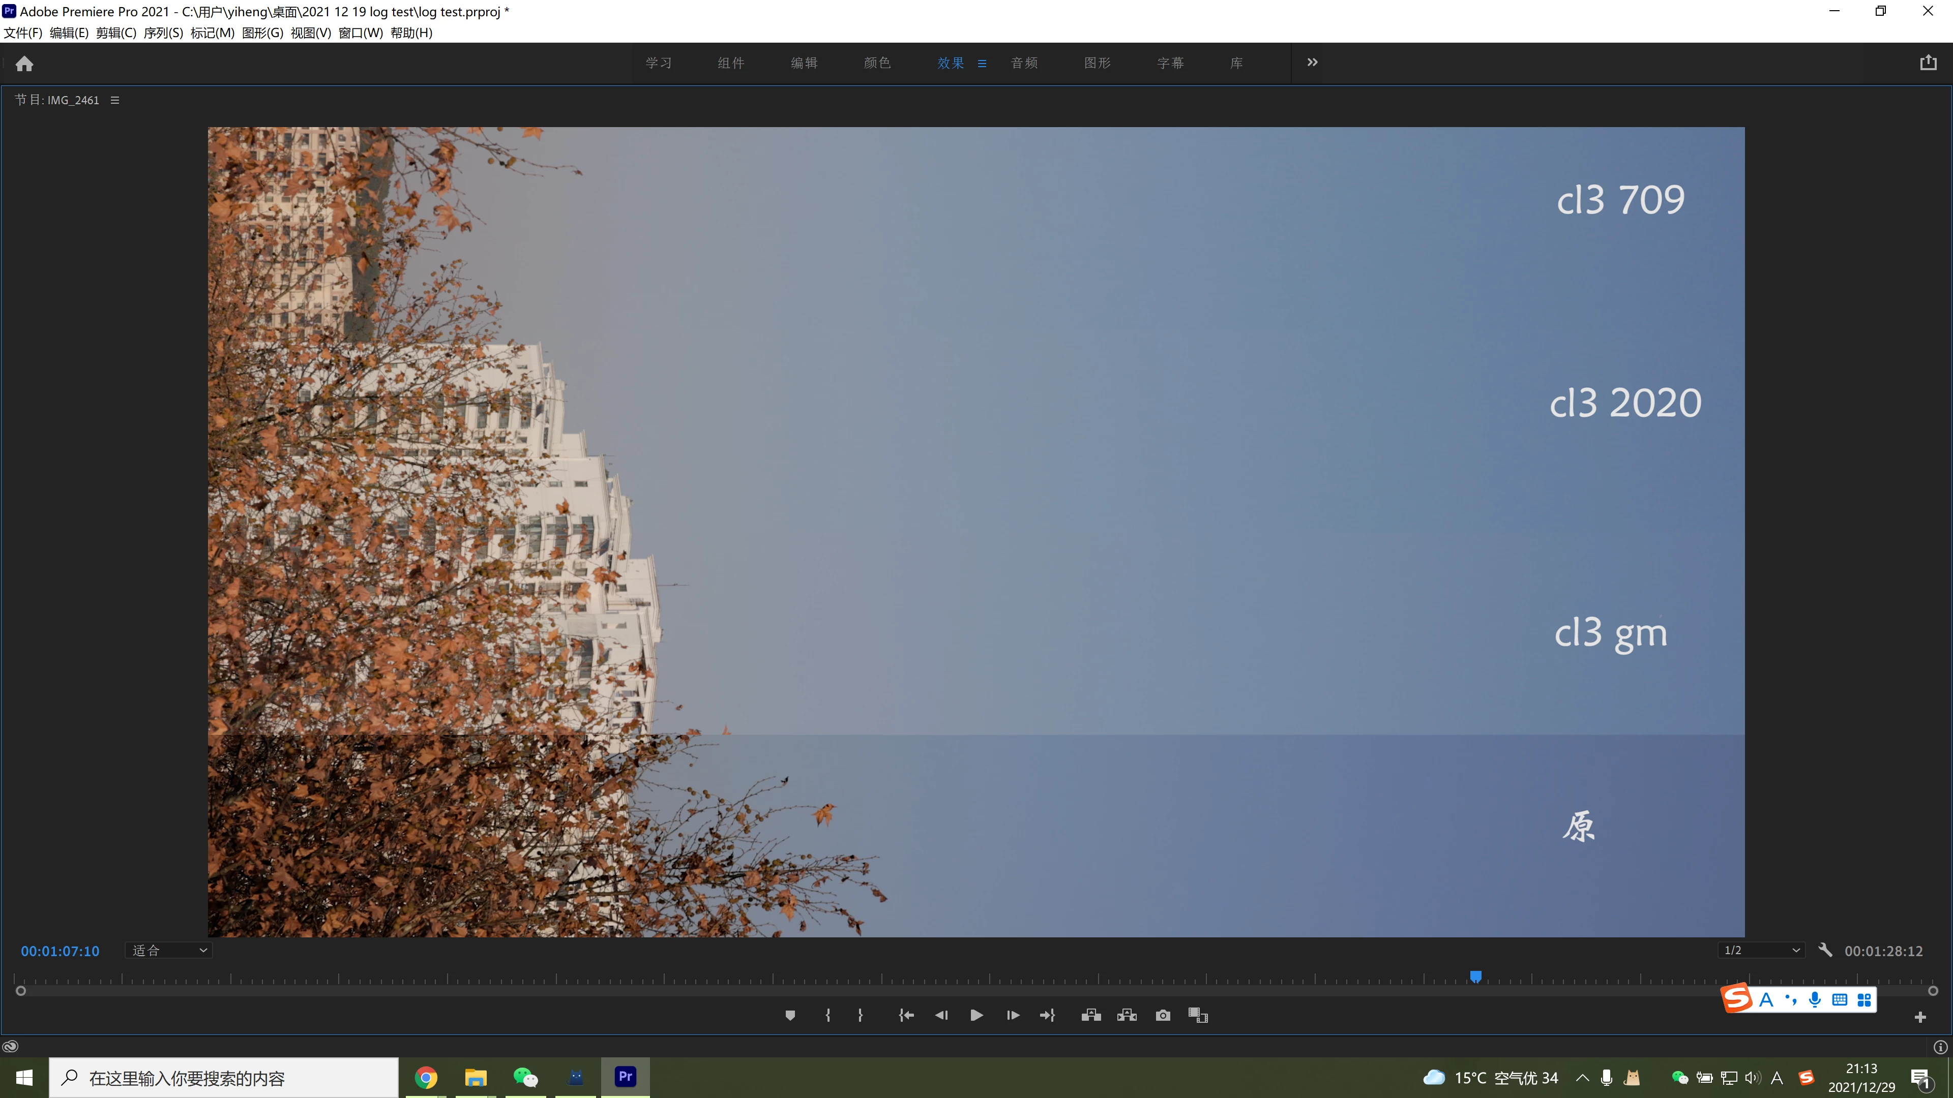Open the 1/2 playback resolution dropdown
Screen dimensions: 1953x1098
tap(1760, 950)
